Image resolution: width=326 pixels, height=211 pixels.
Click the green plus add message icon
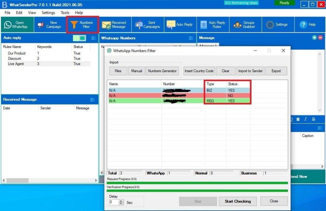[315, 37]
